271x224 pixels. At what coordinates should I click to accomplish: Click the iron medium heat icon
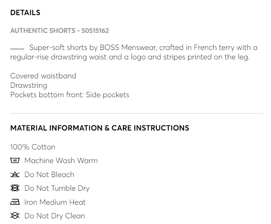(15, 202)
